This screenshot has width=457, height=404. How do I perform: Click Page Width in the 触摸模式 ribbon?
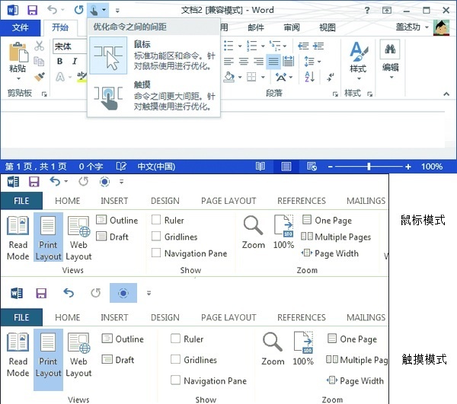[355, 380]
